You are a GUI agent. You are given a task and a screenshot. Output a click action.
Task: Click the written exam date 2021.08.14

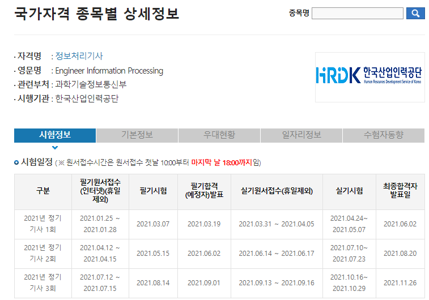coord(153,283)
